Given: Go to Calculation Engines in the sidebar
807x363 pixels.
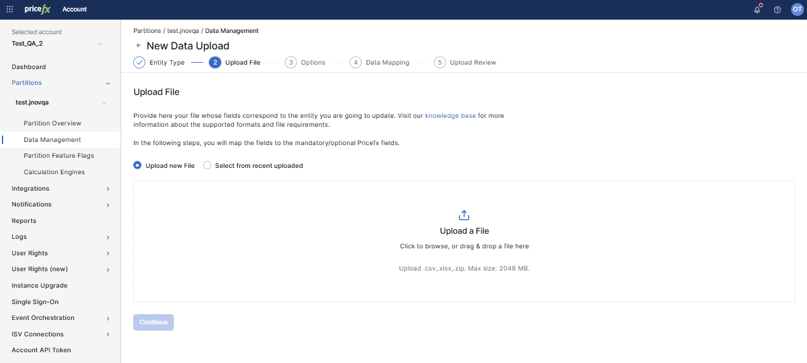Looking at the screenshot, I should [54, 172].
